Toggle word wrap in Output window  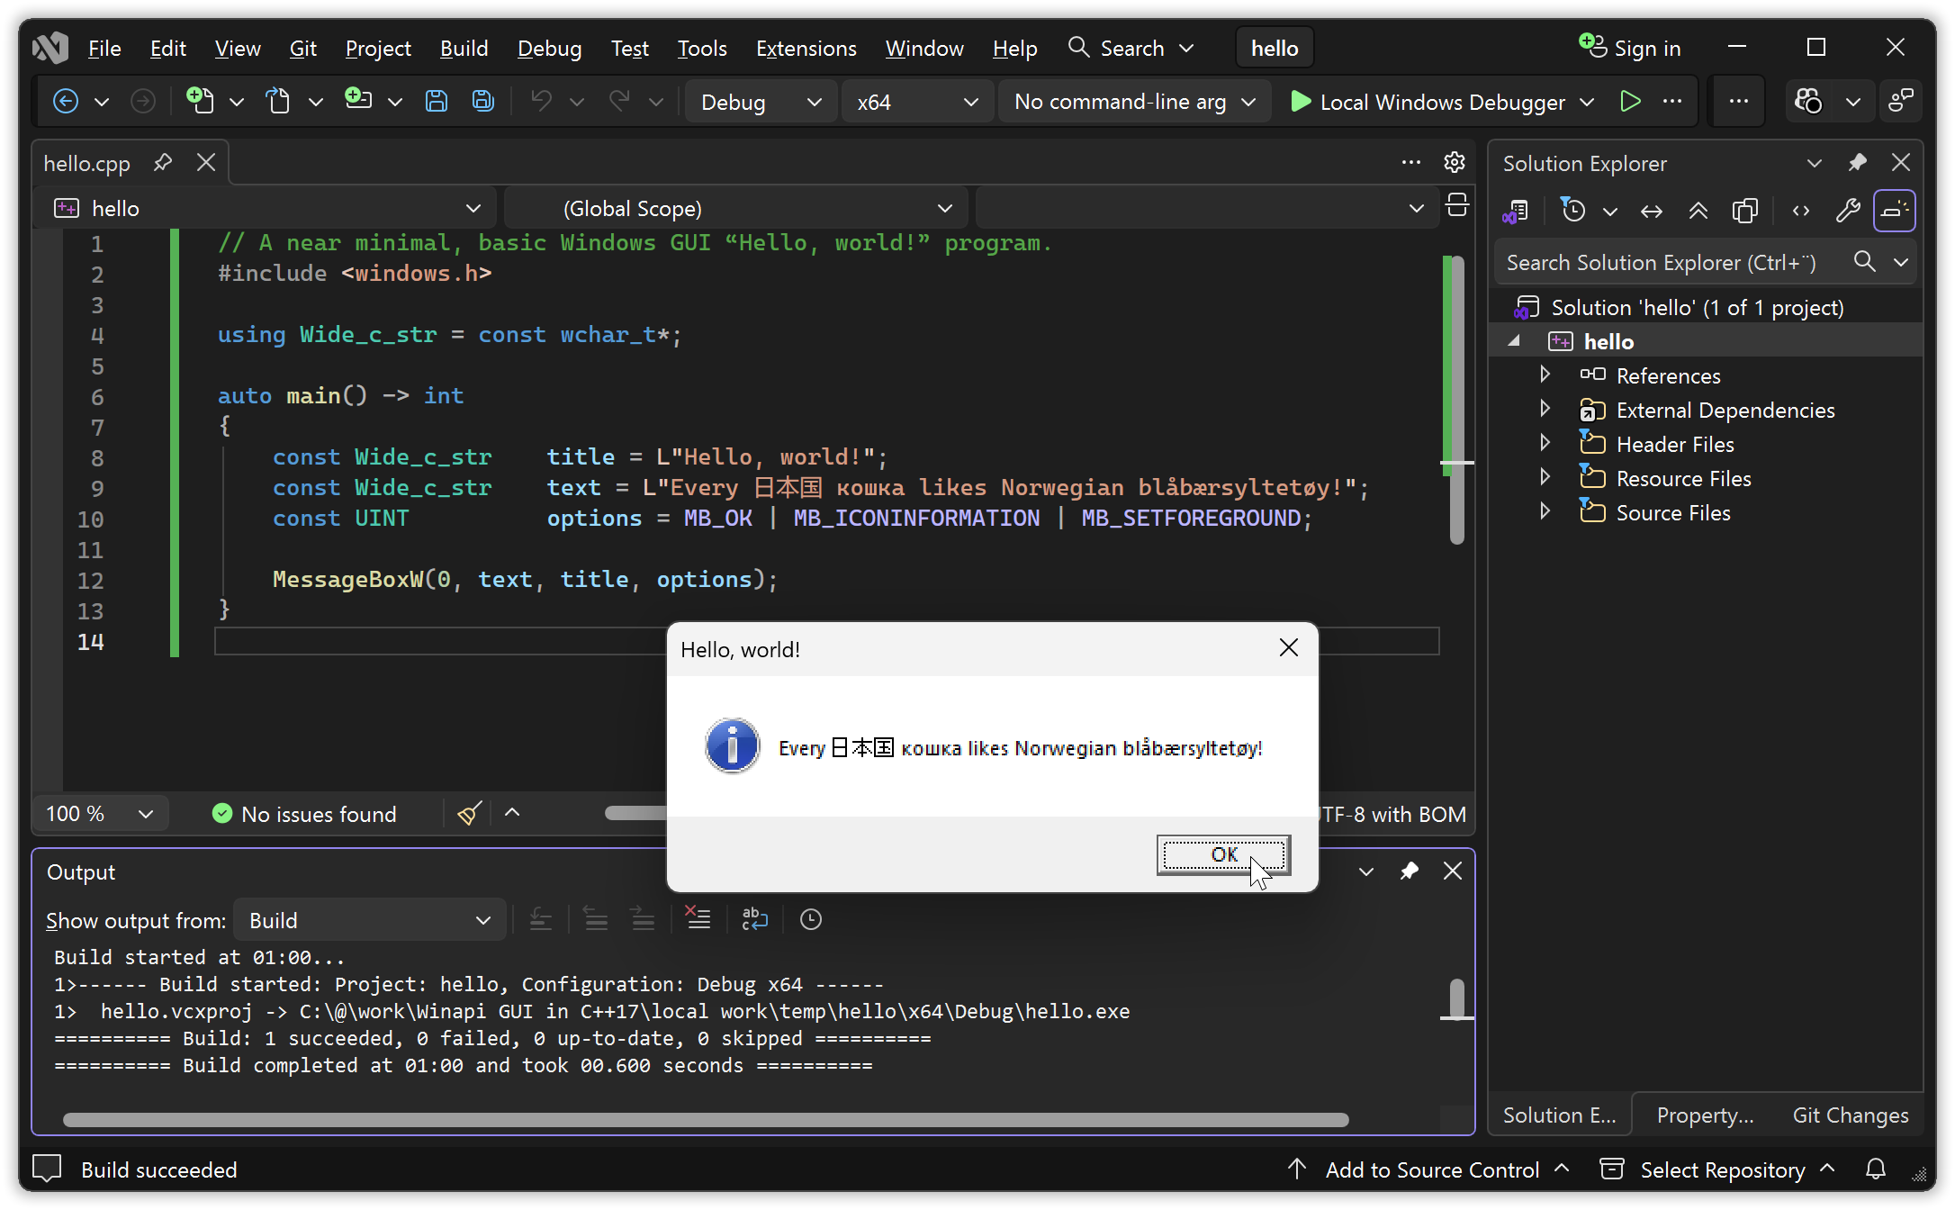tap(754, 919)
